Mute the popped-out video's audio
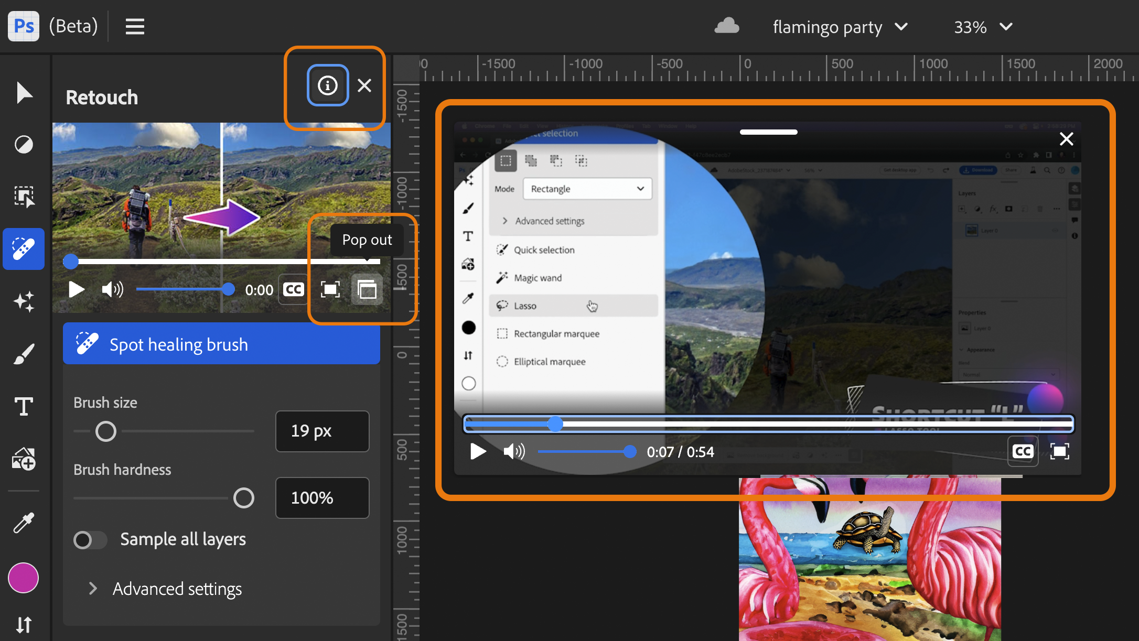Image resolution: width=1139 pixels, height=641 pixels. 513,451
